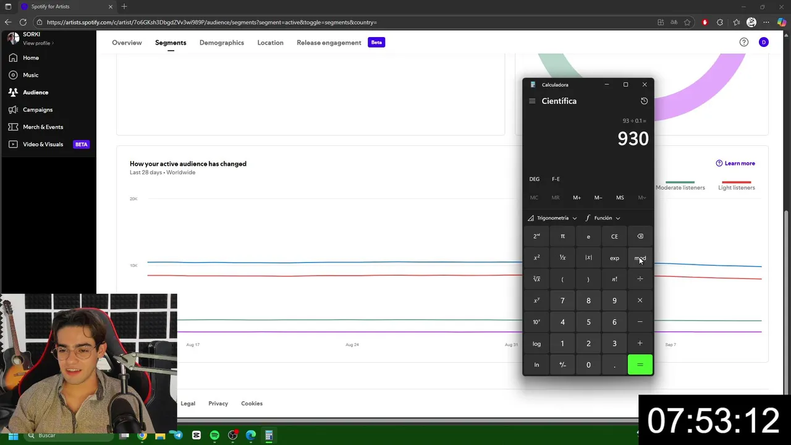791x445 pixels.
Task: Open the Legal footer link
Action: 188,404
